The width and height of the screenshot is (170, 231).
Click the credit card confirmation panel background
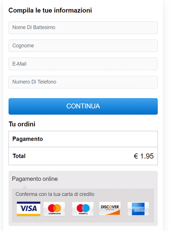coord(83,205)
